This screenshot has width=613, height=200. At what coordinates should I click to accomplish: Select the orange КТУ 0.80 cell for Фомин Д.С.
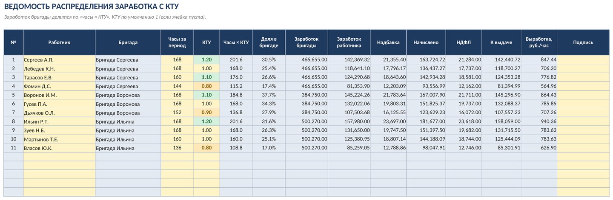coord(206,86)
